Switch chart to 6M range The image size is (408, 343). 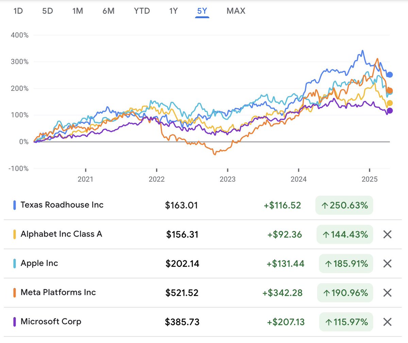[108, 11]
